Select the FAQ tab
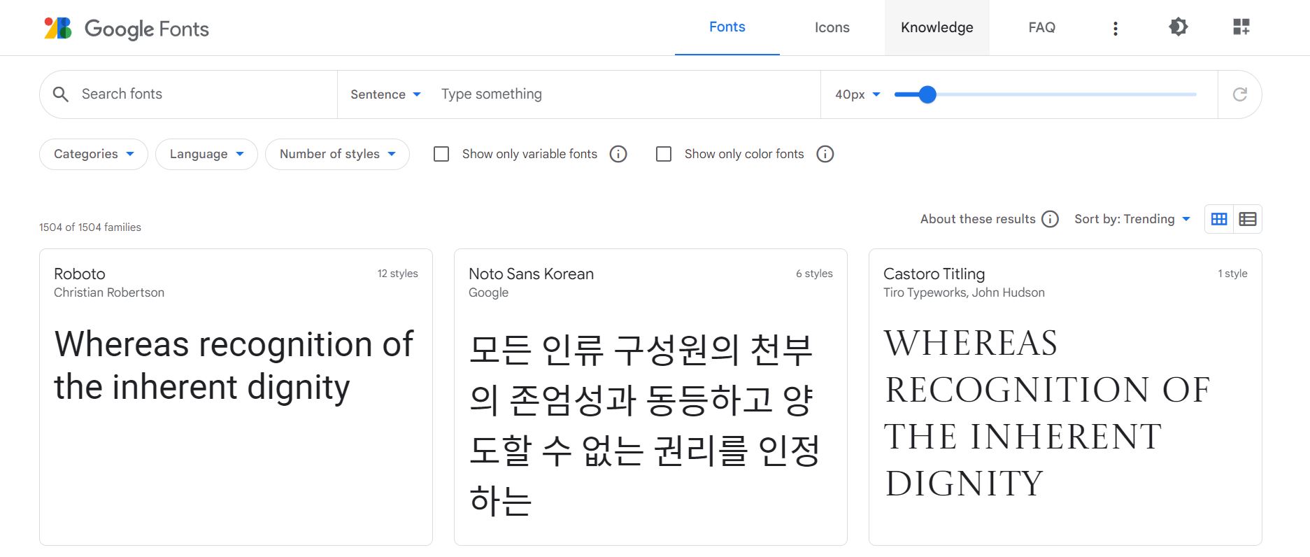This screenshot has height=557, width=1310. coord(1042,27)
